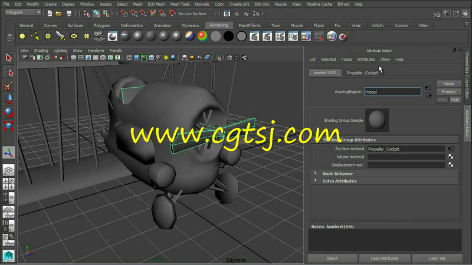Create an ambient light from shelf
This screenshot has height=265, width=472.
click(22, 37)
